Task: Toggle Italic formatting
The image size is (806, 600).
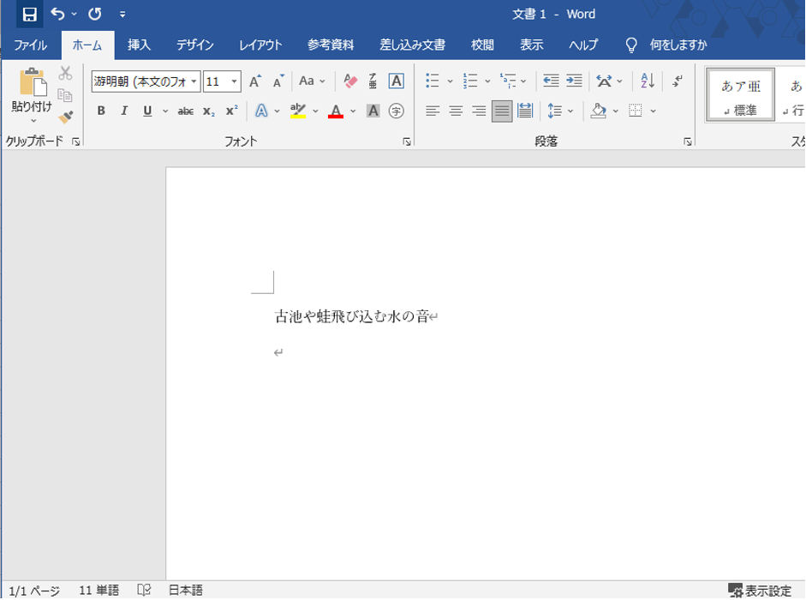Action: [124, 111]
